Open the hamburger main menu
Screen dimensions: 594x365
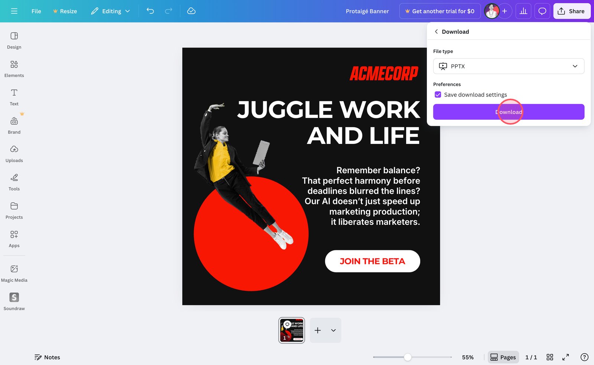tap(14, 11)
